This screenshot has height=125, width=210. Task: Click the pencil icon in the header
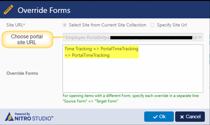tap(8, 9)
